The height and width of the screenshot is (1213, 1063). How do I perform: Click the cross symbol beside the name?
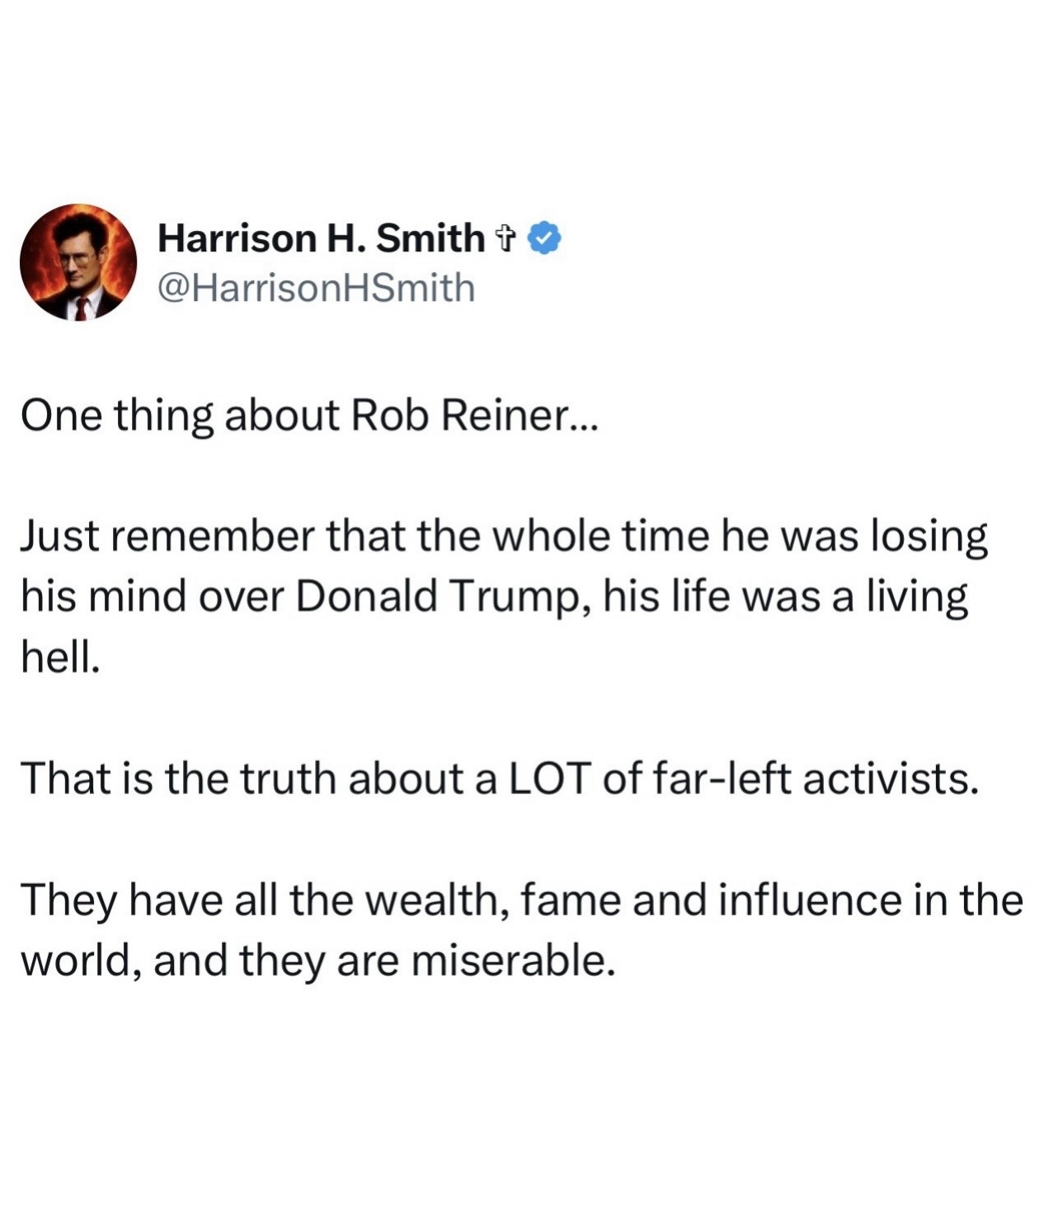pyautogui.click(x=504, y=239)
